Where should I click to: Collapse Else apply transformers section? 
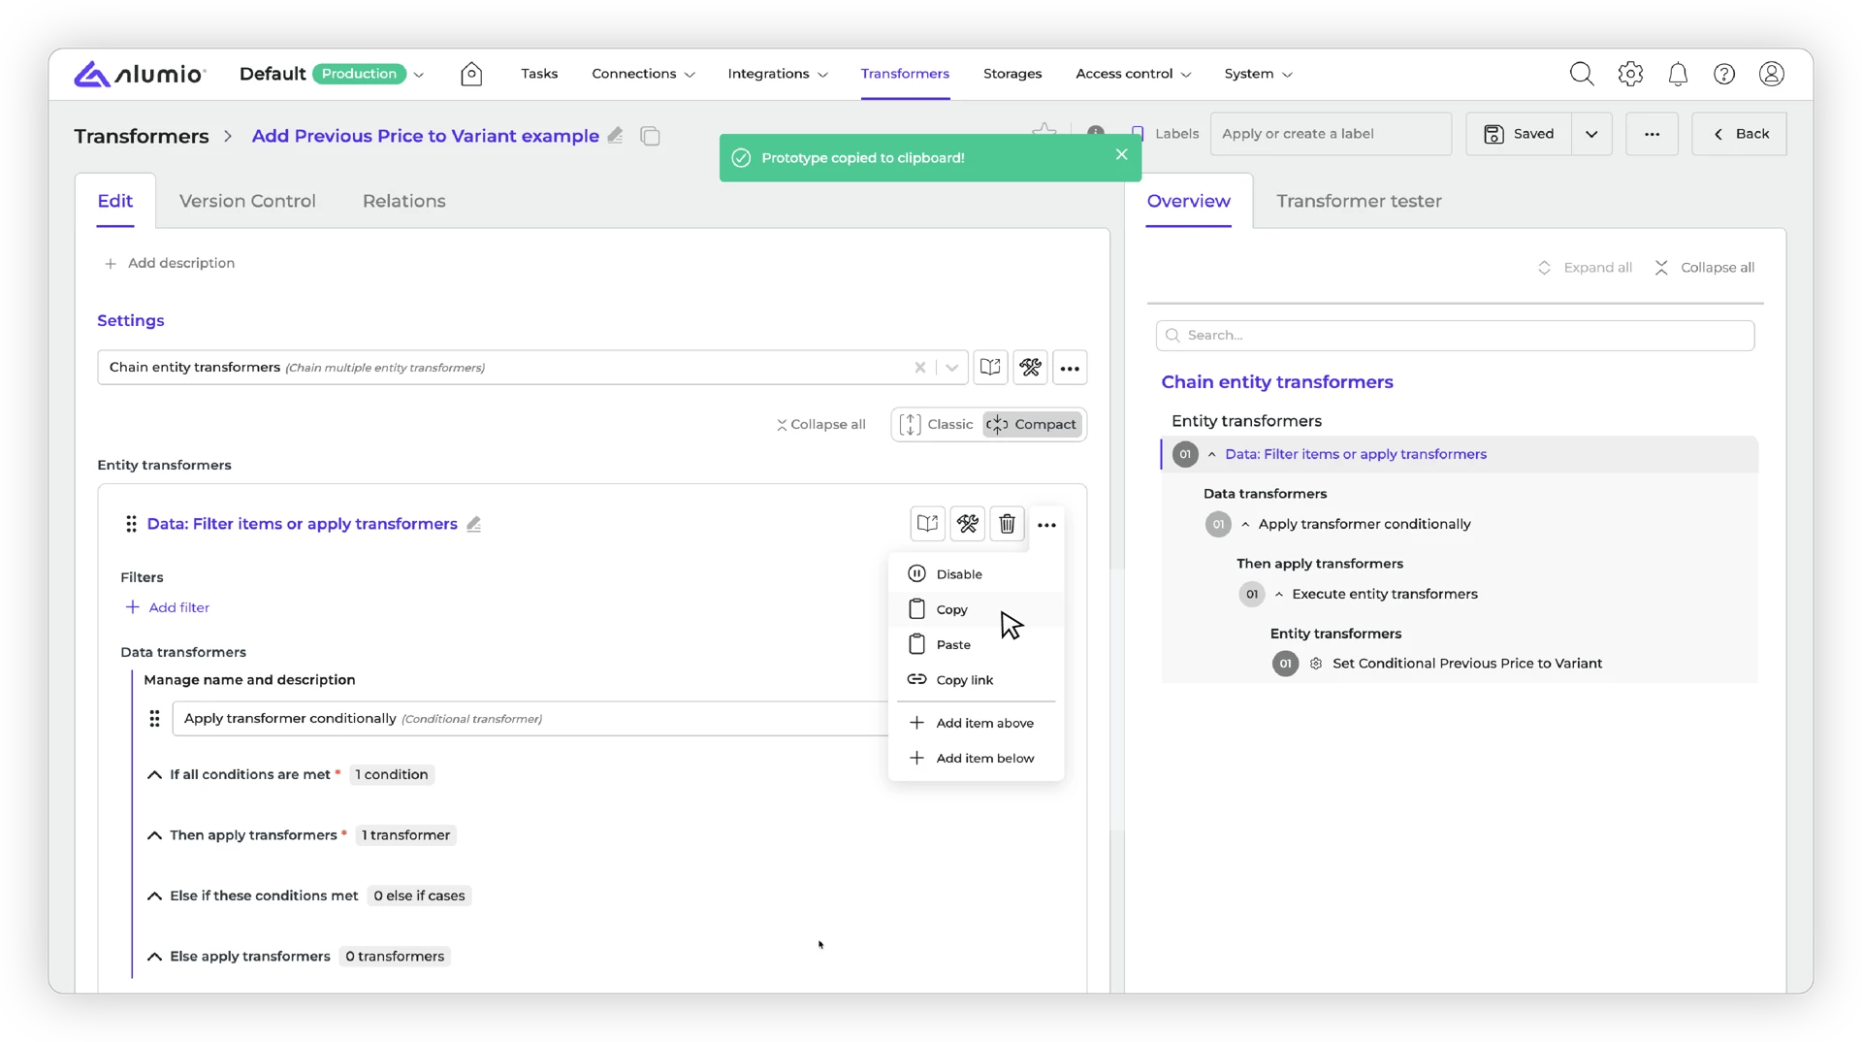(x=154, y=957)
